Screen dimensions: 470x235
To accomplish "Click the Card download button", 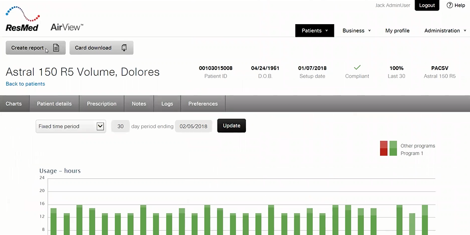I will tap(101, 48).
